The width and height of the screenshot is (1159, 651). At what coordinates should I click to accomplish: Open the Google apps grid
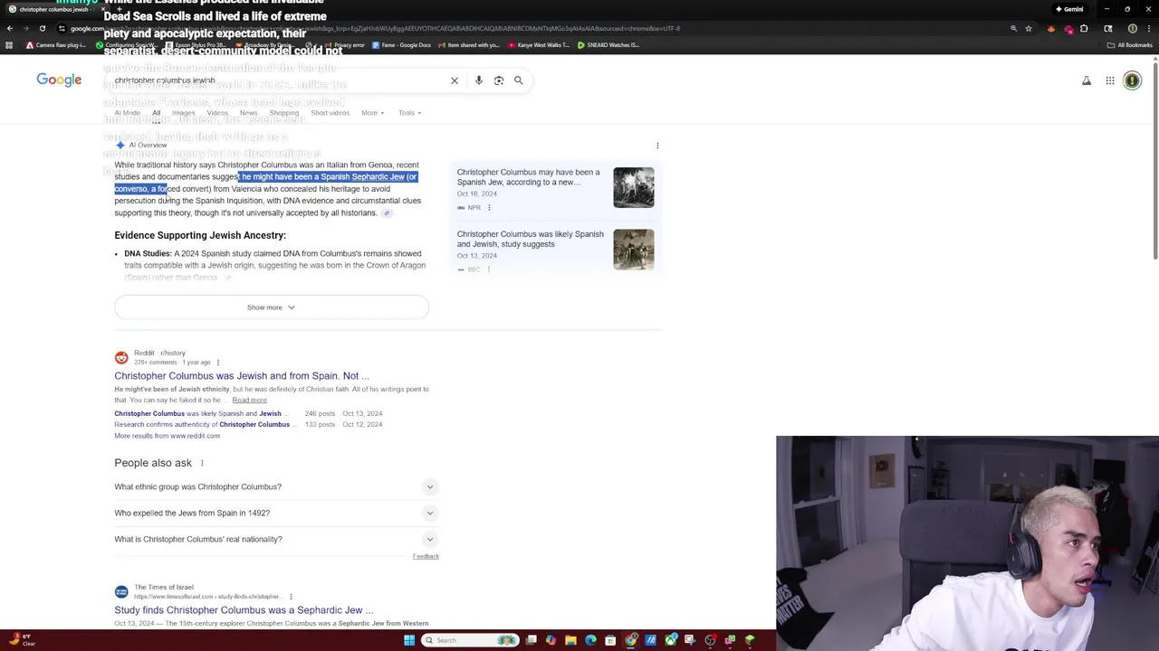[1110, 80]
